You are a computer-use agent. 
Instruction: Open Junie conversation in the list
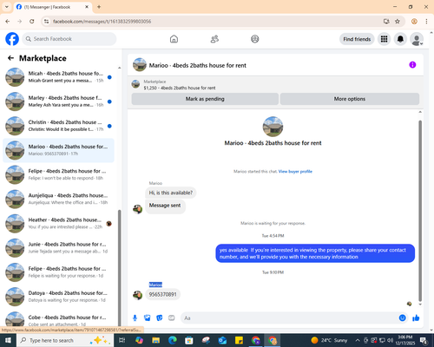pyautogui.click(x=58, y=248)
